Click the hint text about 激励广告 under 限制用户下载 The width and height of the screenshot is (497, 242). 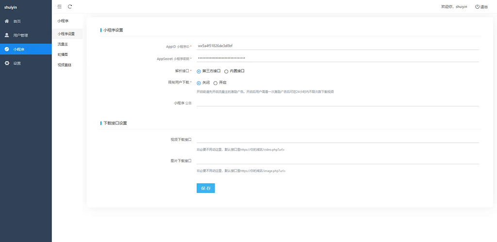point(265,92)
